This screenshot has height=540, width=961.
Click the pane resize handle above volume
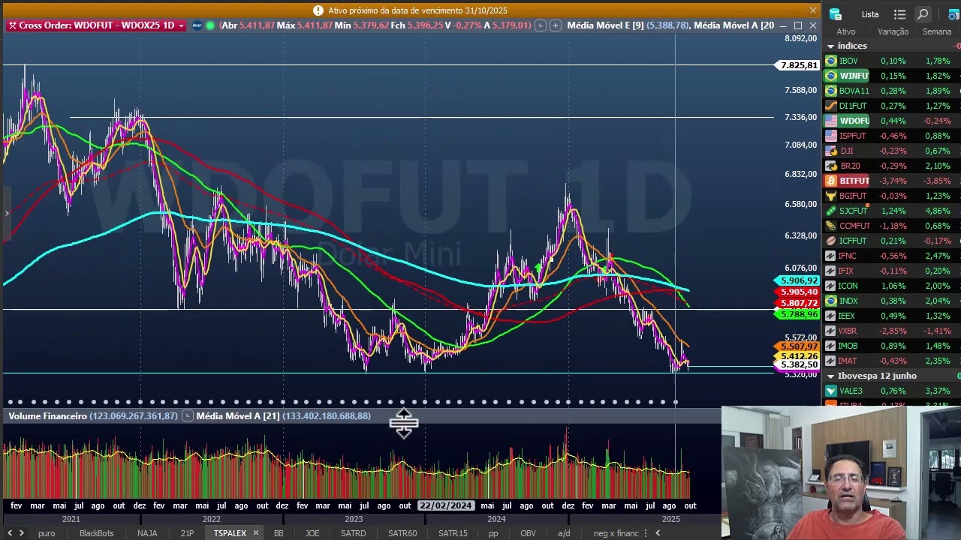click(x=404, y=424)
